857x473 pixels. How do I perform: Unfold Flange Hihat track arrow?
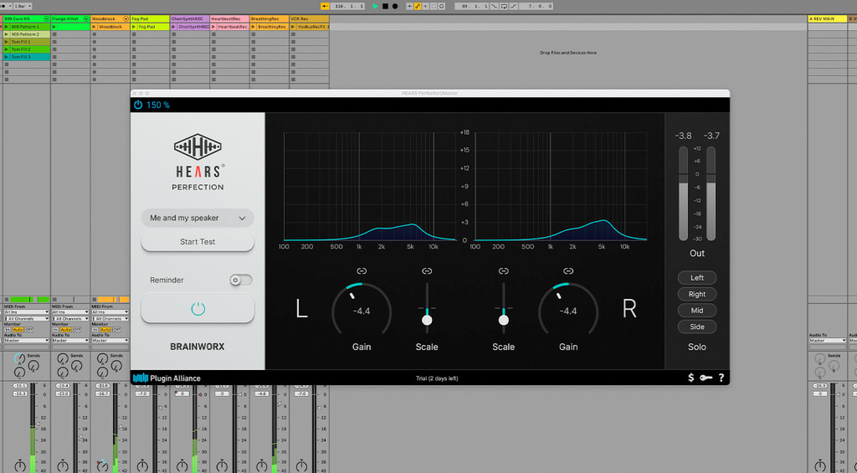tap(86, 18)
